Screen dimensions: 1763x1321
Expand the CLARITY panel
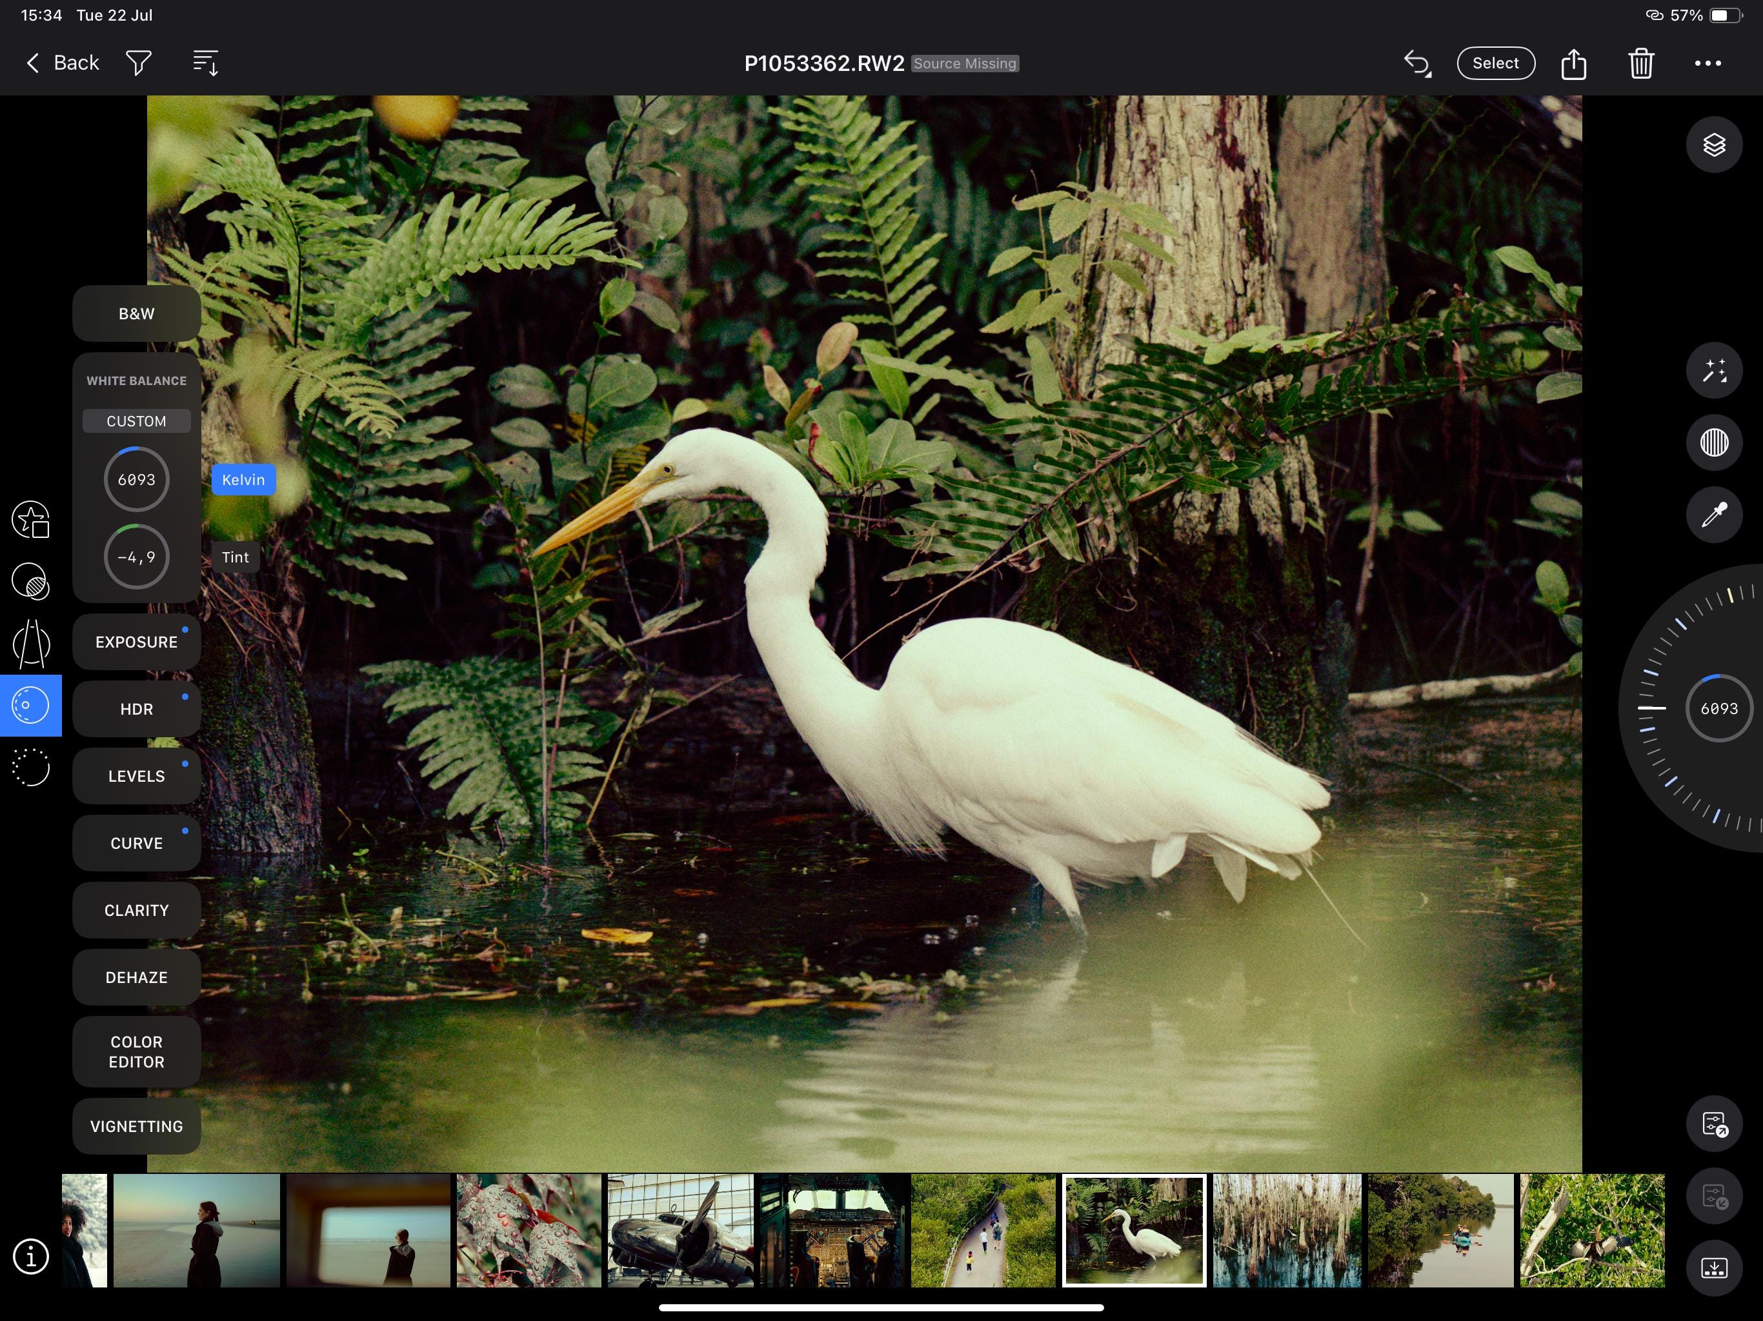coord(136,910)
